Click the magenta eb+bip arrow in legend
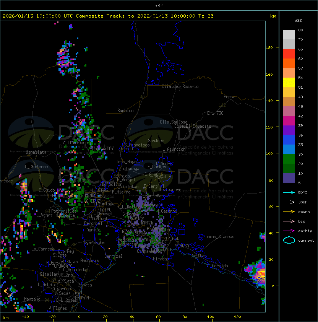Image resolution: width=318 pixels, height=322 pixels. point(289,231)
